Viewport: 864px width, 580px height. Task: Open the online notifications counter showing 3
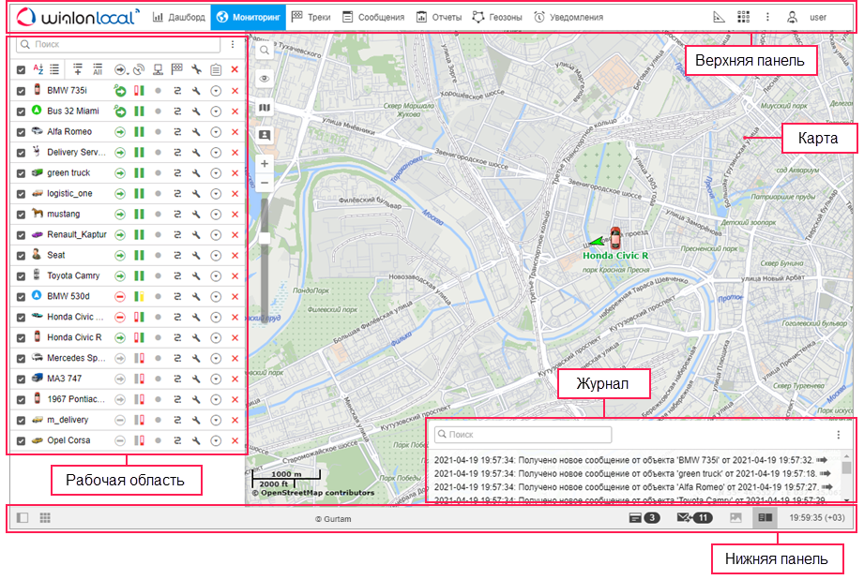pos(644,517)
